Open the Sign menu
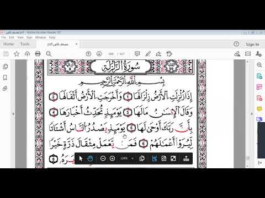Viewport: 265px width, 198px height. click(29, 37)
